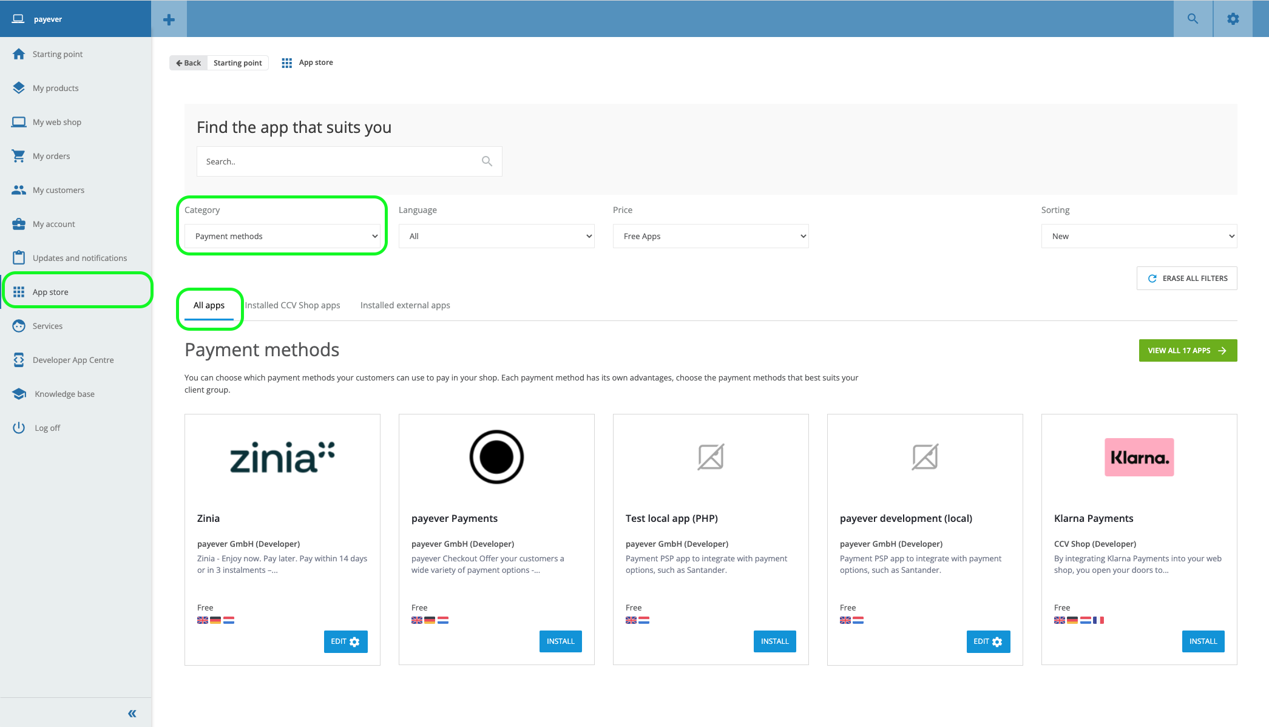Click the payever development (local) title
This screenshot has width=1269, height=727.
click(x=906, y=518)
